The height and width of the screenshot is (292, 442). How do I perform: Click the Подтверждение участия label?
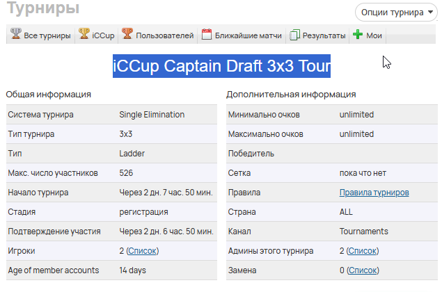coord(54,232)
